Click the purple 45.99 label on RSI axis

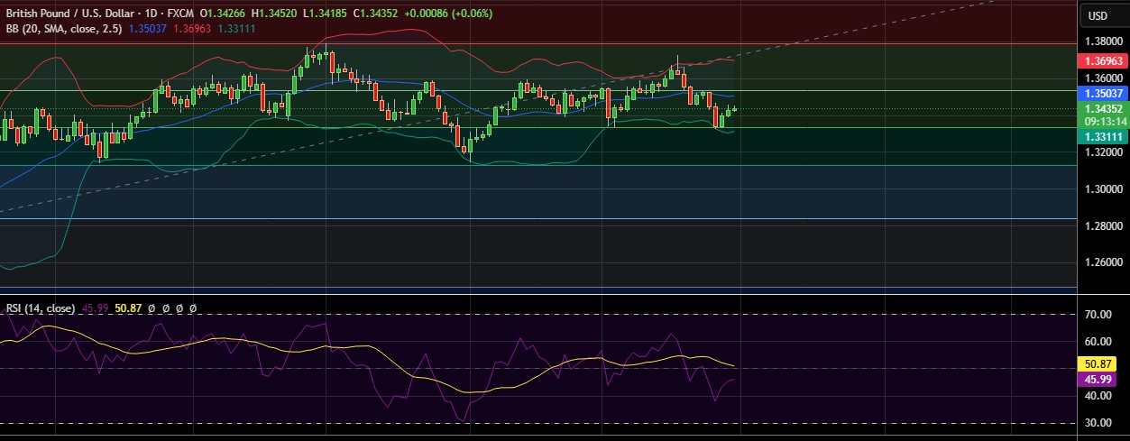tap(1103, 380)
